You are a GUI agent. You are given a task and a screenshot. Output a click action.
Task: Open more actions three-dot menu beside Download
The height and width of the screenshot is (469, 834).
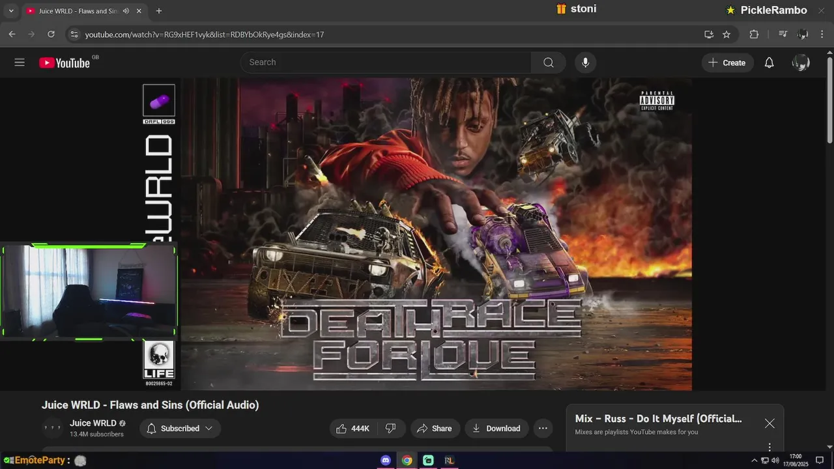[543, 428]
